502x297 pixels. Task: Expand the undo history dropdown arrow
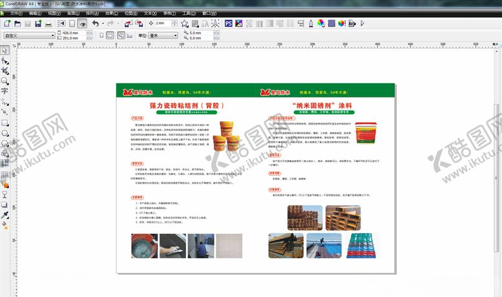[102, 23]
